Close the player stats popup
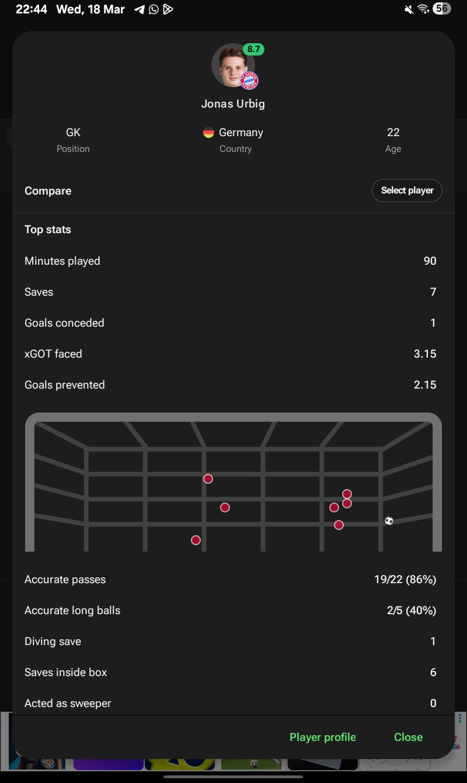Image resolution: width=467 pixels, height=783 pixels. [x=408, y=737]
